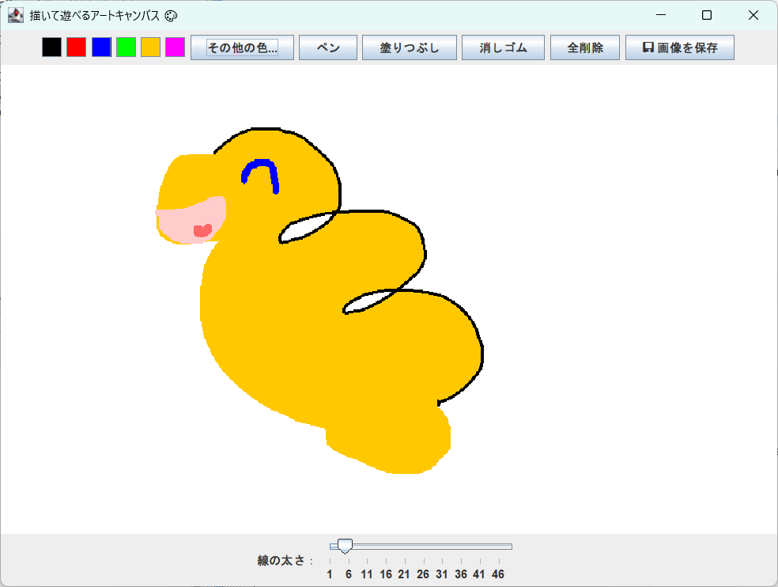Pick the red color swatch
The height and width of the screenshot is (587, 778).
click(x=77, y=47)
